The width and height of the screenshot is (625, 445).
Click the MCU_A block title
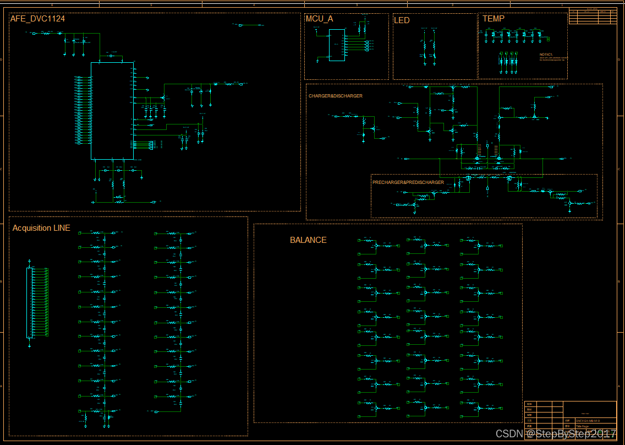[x=319, y=19]
